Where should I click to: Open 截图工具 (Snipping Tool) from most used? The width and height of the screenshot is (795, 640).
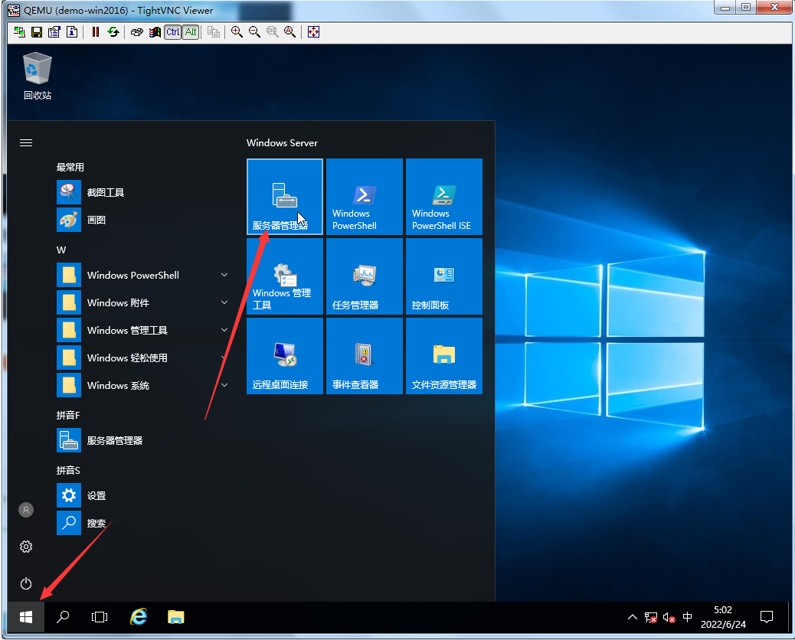[x=142, y=193]
